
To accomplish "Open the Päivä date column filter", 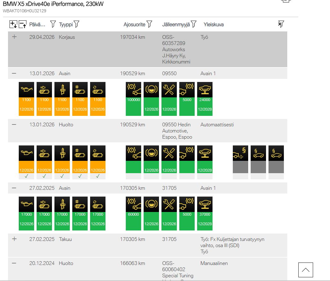I will coord(53,24).
